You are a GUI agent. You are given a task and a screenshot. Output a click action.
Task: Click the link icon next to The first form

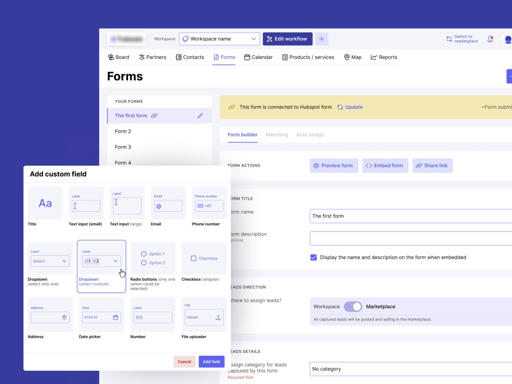click(x=154, y=116)
